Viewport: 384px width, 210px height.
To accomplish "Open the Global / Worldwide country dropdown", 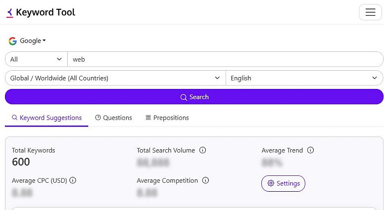I will (x=115, y=78).
